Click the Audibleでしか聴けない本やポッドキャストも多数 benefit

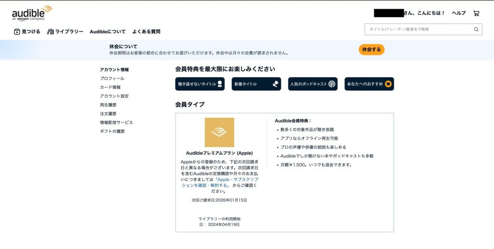327,156
